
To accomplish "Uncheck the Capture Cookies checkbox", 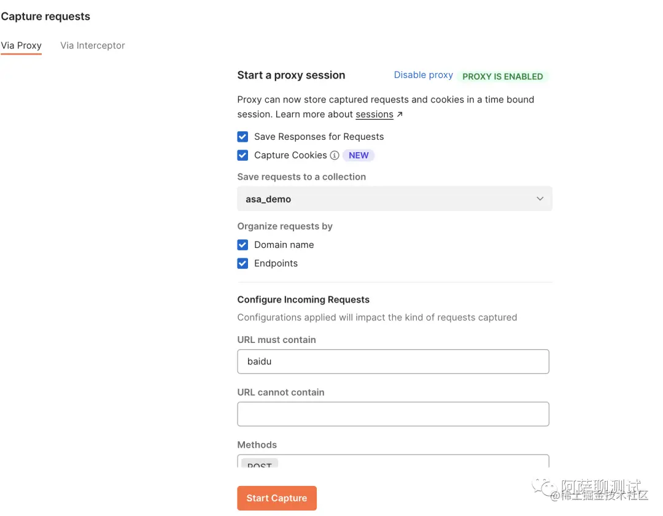I will click(243, 155).
